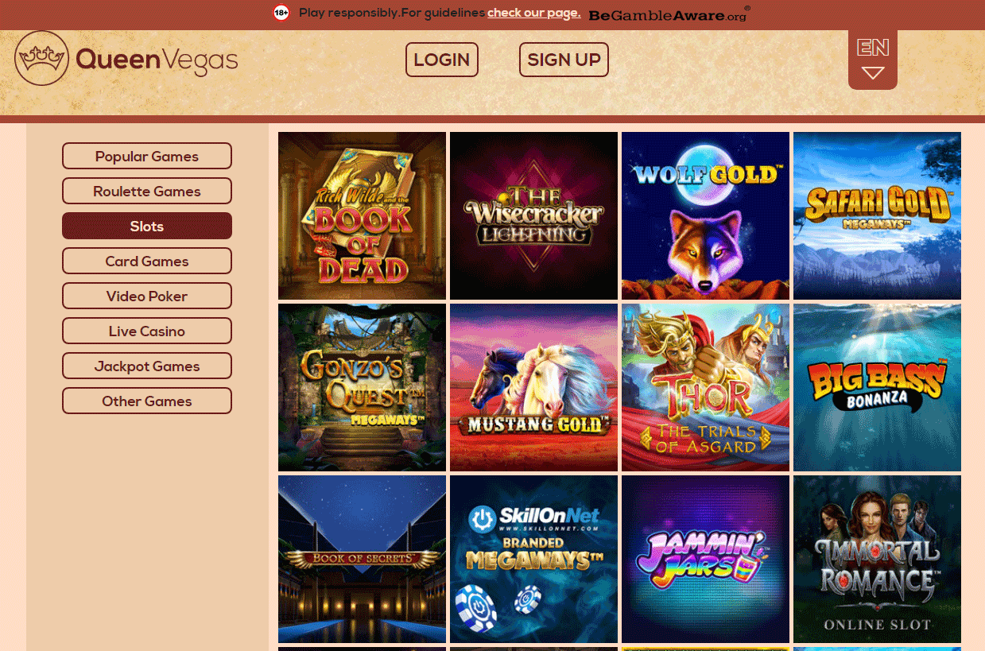Viewport: 985px width, 651px height.
Task: Expand the EN language dropdown
Action: point(873,60)
